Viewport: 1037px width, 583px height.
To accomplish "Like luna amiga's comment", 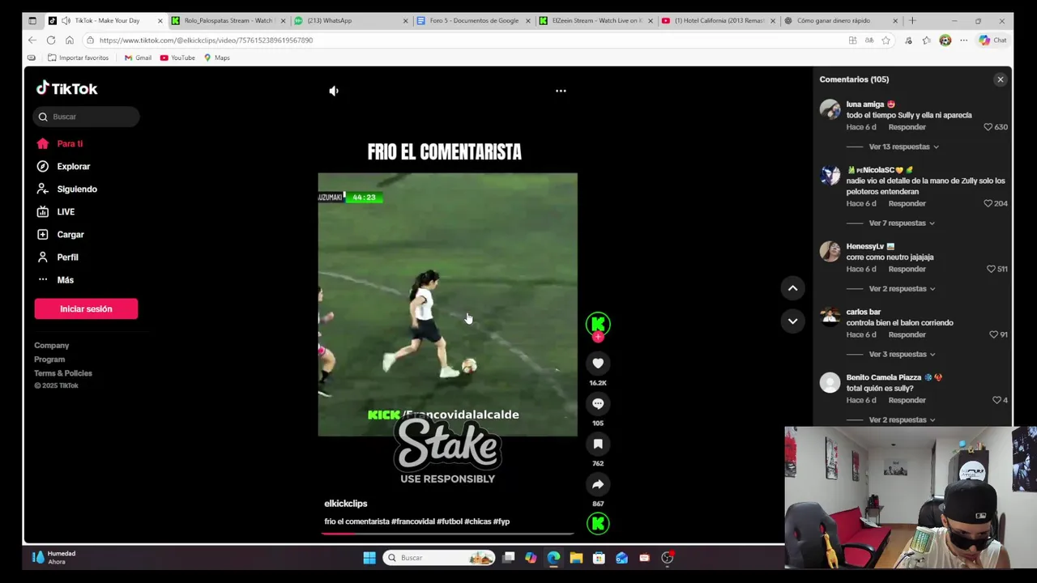I will (988, 127).
